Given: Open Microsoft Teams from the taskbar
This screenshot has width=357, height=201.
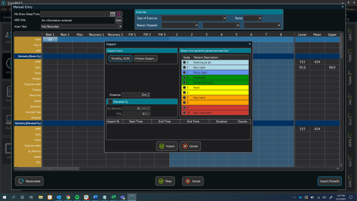Looking at the screenshot, I should click(x=123, y=197).
